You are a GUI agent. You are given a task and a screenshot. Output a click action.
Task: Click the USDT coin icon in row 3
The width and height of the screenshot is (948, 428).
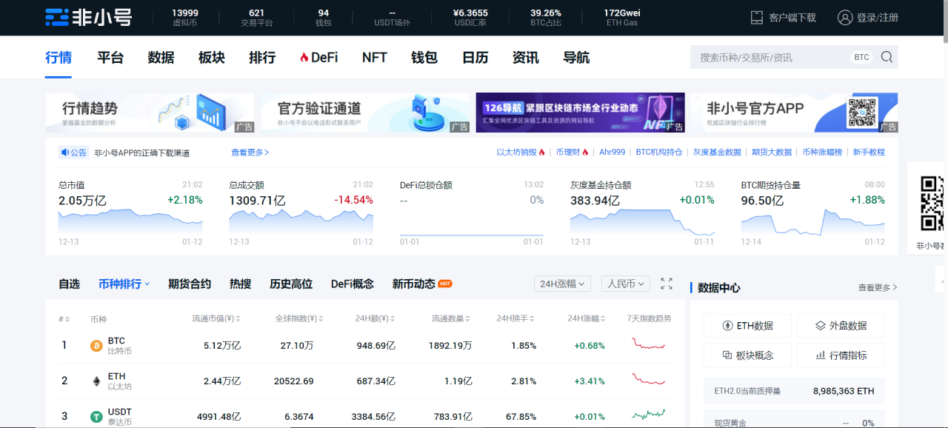pyautogui.click(x=96, y=417)
